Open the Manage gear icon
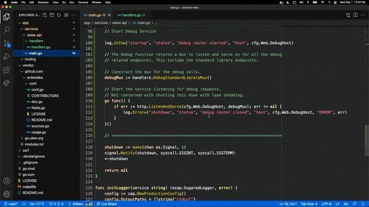 coord(6,194)
